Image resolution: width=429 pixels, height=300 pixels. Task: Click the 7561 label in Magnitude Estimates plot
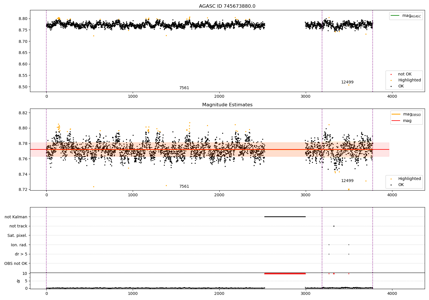coord(184,187)
